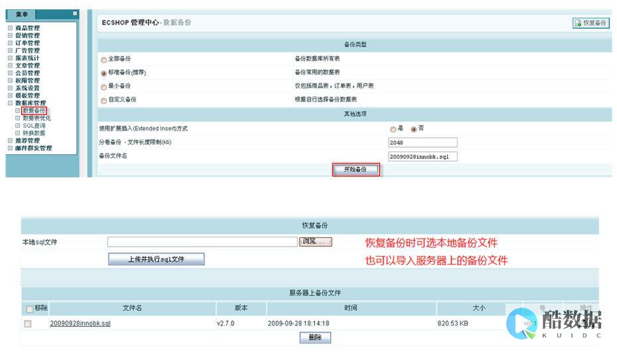The height and width of the screenshot is (354, 617).
Task: Select 是 for Extended Insert
Action: [x=393, y=129]
